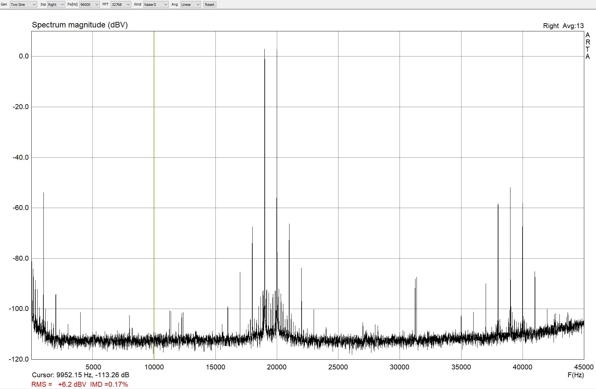The height and width of the screenshot is (389, 596).
Task: Click the "FFT" toolbar label
Action: point(105,5)
